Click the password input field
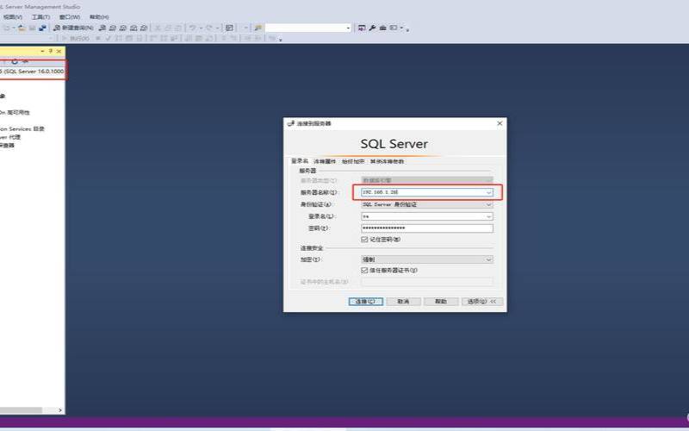This screenshot has height=431, width=689. point(426,228)
